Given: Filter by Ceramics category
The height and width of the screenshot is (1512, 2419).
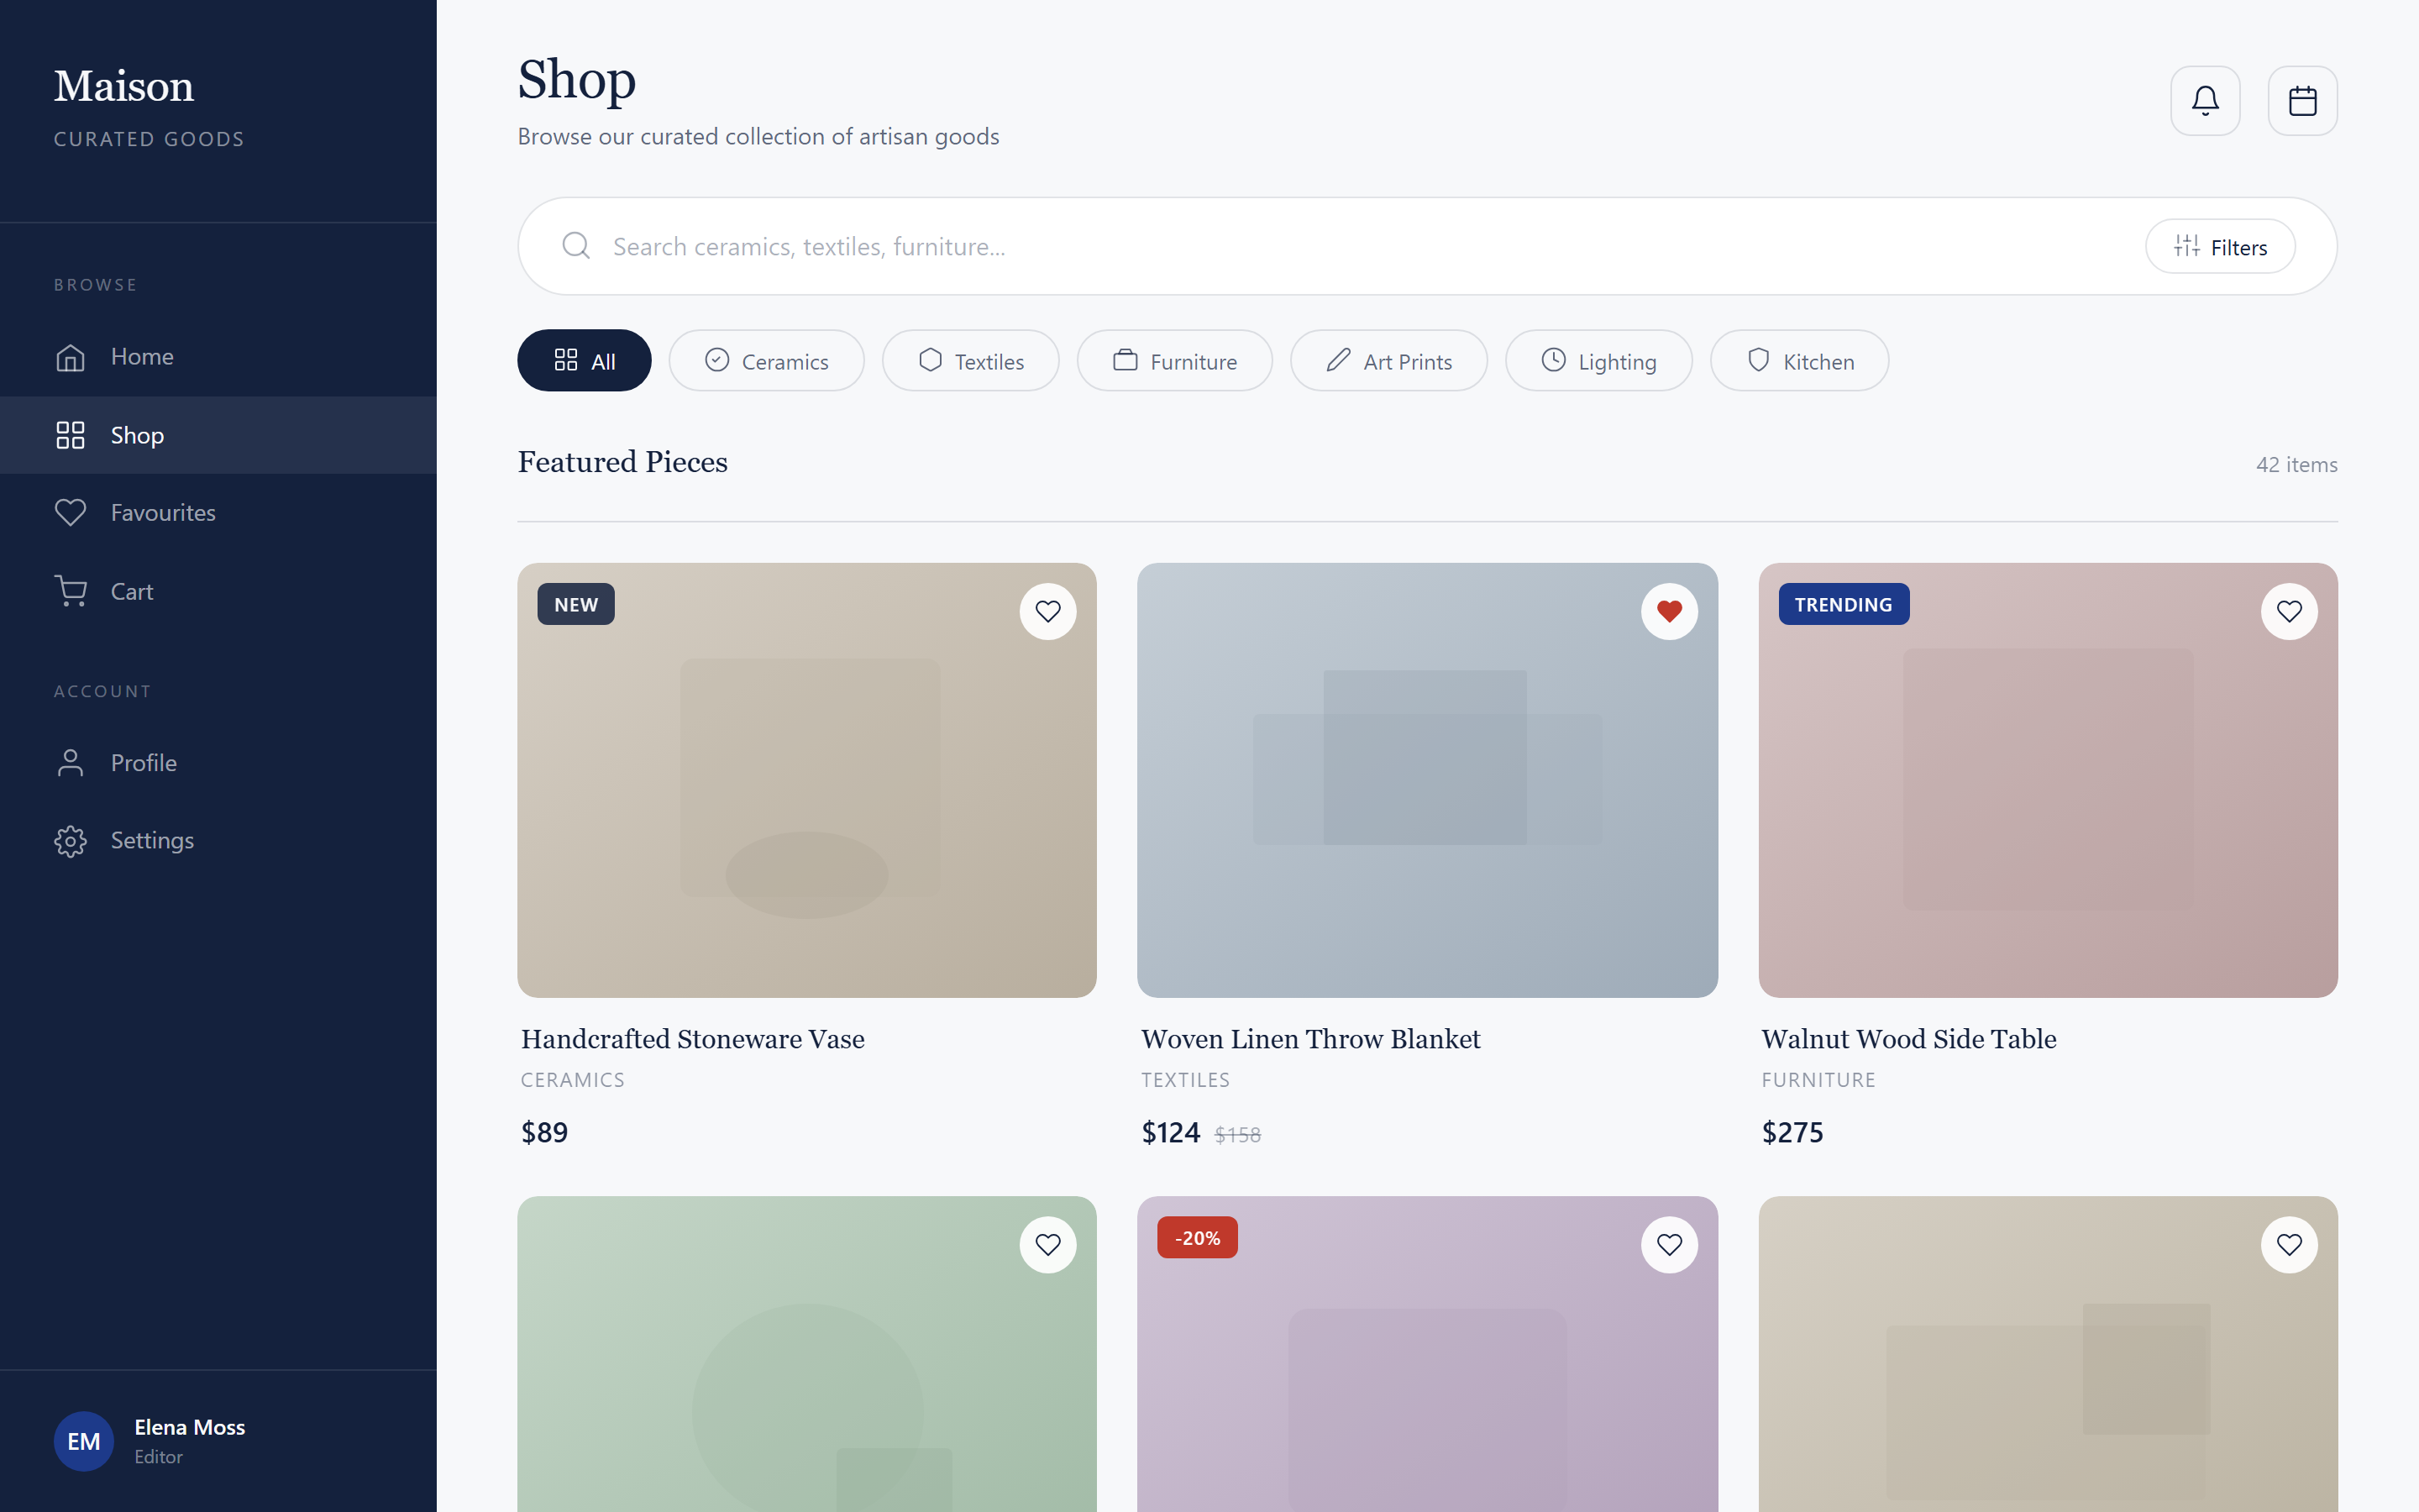Looking at the screenshot, I should pyautogui.click(x=766, y=360).
